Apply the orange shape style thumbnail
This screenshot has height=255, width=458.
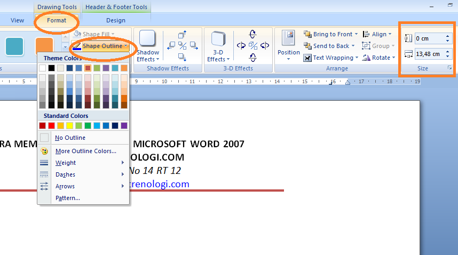click(x=44, y=45)
